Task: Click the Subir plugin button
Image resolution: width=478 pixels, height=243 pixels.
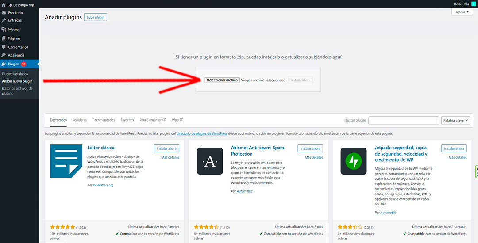Action: (x=96, y=17)
